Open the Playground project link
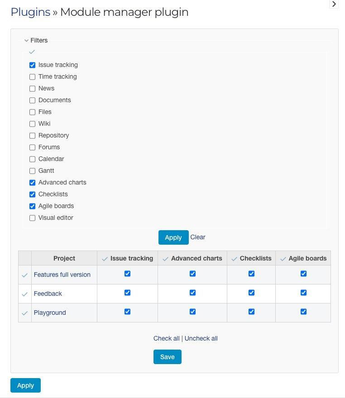Screen dimensions: 345x398 50,313
